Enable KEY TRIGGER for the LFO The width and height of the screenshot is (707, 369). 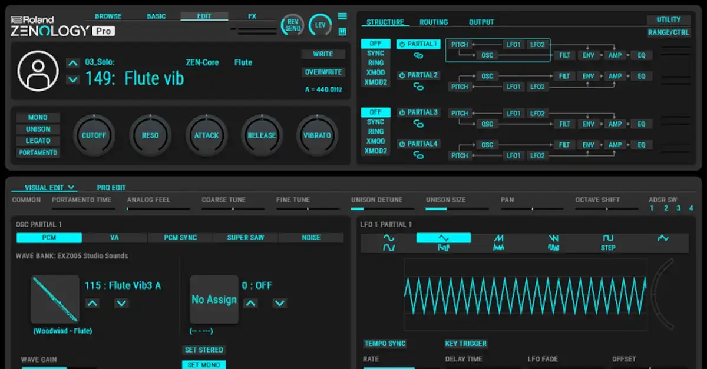pos(467,344)
